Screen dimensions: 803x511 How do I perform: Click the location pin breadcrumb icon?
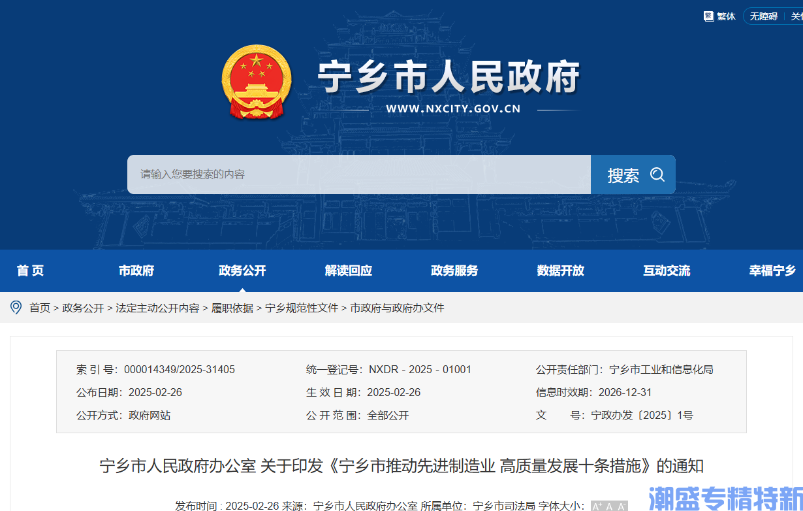[x=16, y=307]
